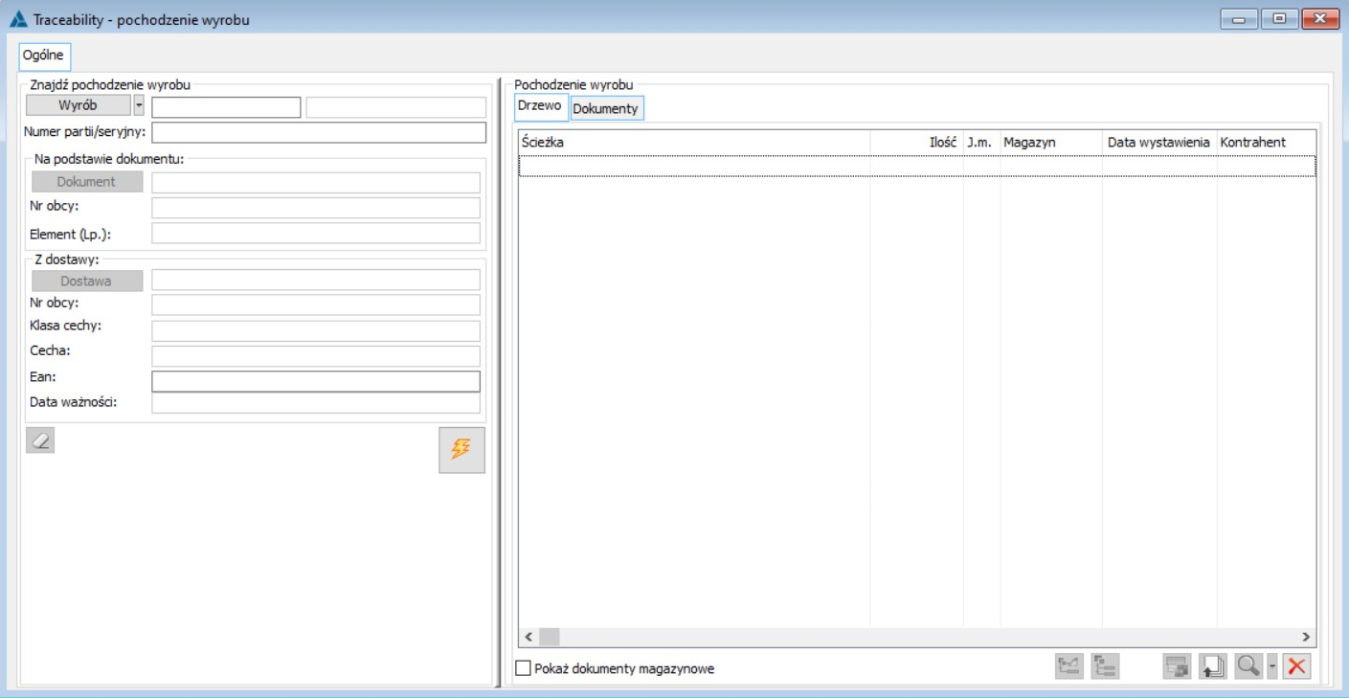Click the Wyrób button
The width and height of the screenshot is (1349, 698).
click(78, 105)
